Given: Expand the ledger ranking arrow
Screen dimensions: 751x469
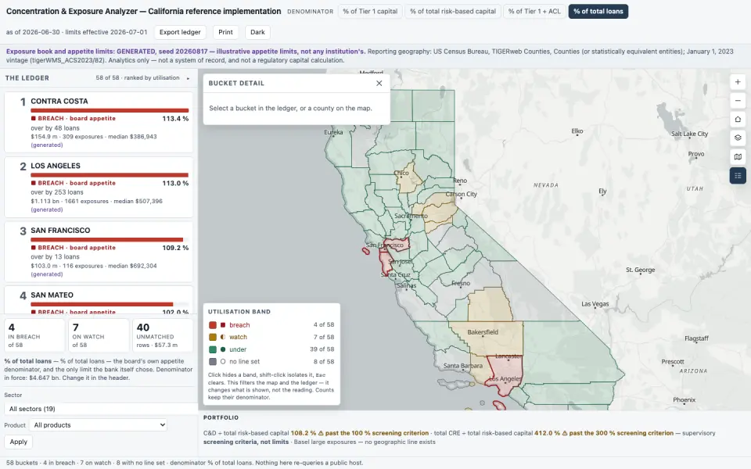Looking at the screenshot, I should (189, 78).
